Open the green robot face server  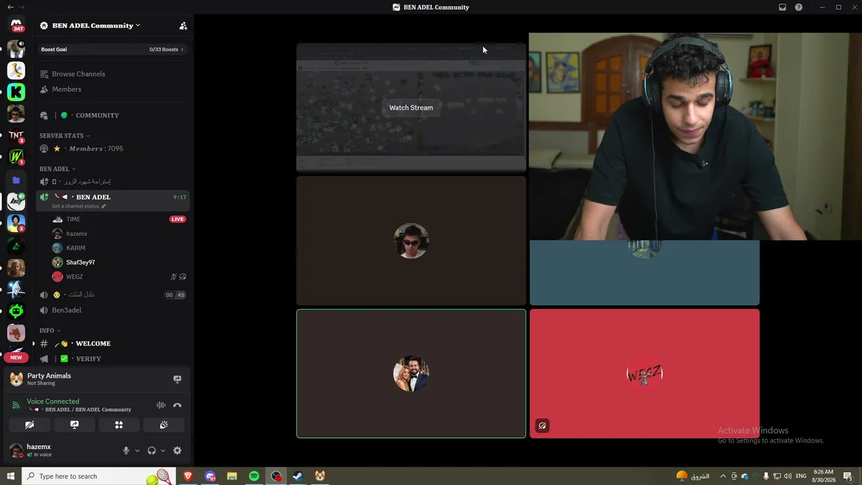(16, 311)
